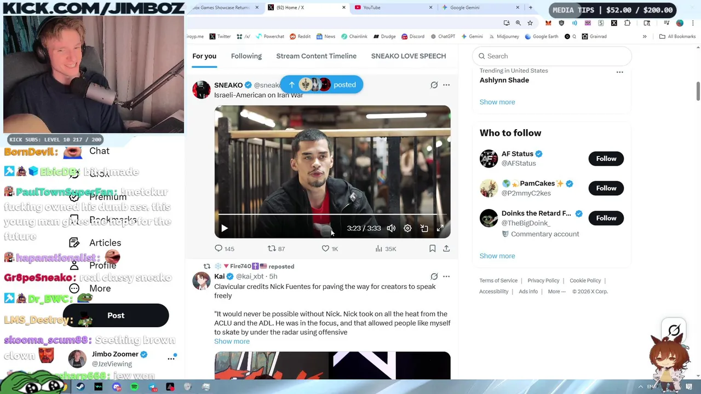The height and width of the screenshot is (394, 701).
Task: Open the More sidebar menu
Action: point(90,288)
